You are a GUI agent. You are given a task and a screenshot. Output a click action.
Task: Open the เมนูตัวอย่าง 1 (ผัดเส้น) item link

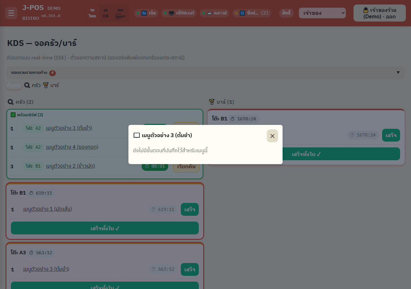tap(48, 209)
